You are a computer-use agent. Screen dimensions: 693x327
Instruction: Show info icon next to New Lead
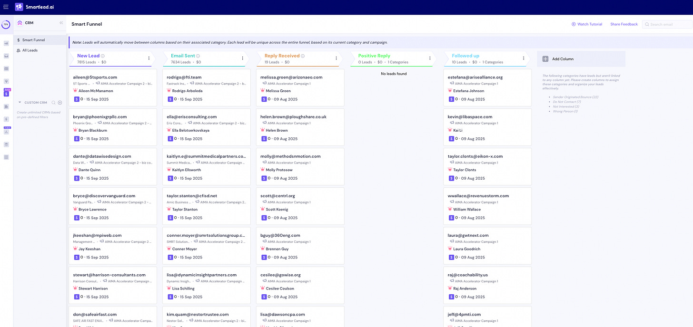point(103,56)
